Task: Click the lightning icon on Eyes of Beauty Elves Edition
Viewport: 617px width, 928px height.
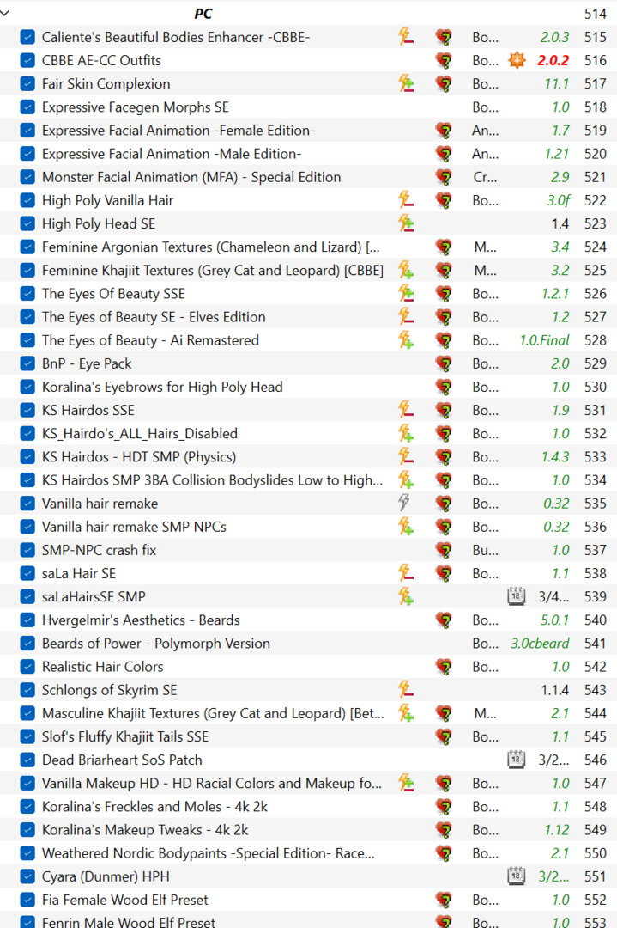Action: pos(405,316)
